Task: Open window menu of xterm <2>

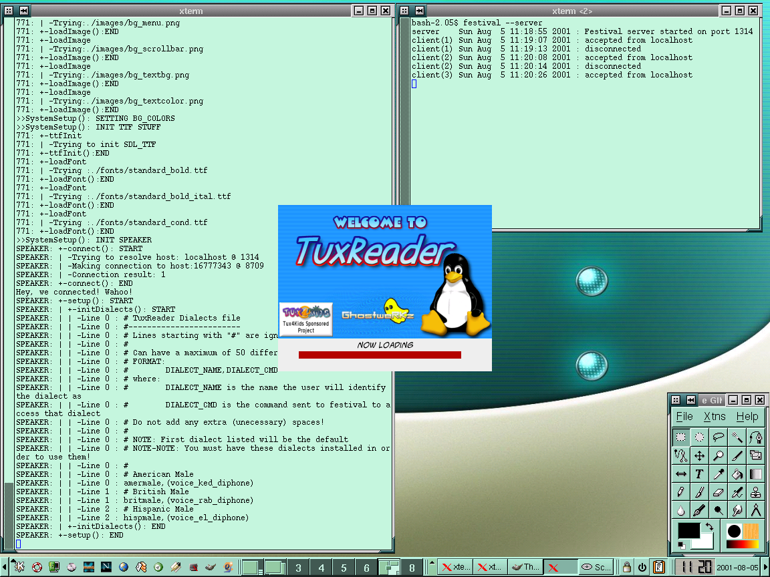Action: (x=404, y=10)
